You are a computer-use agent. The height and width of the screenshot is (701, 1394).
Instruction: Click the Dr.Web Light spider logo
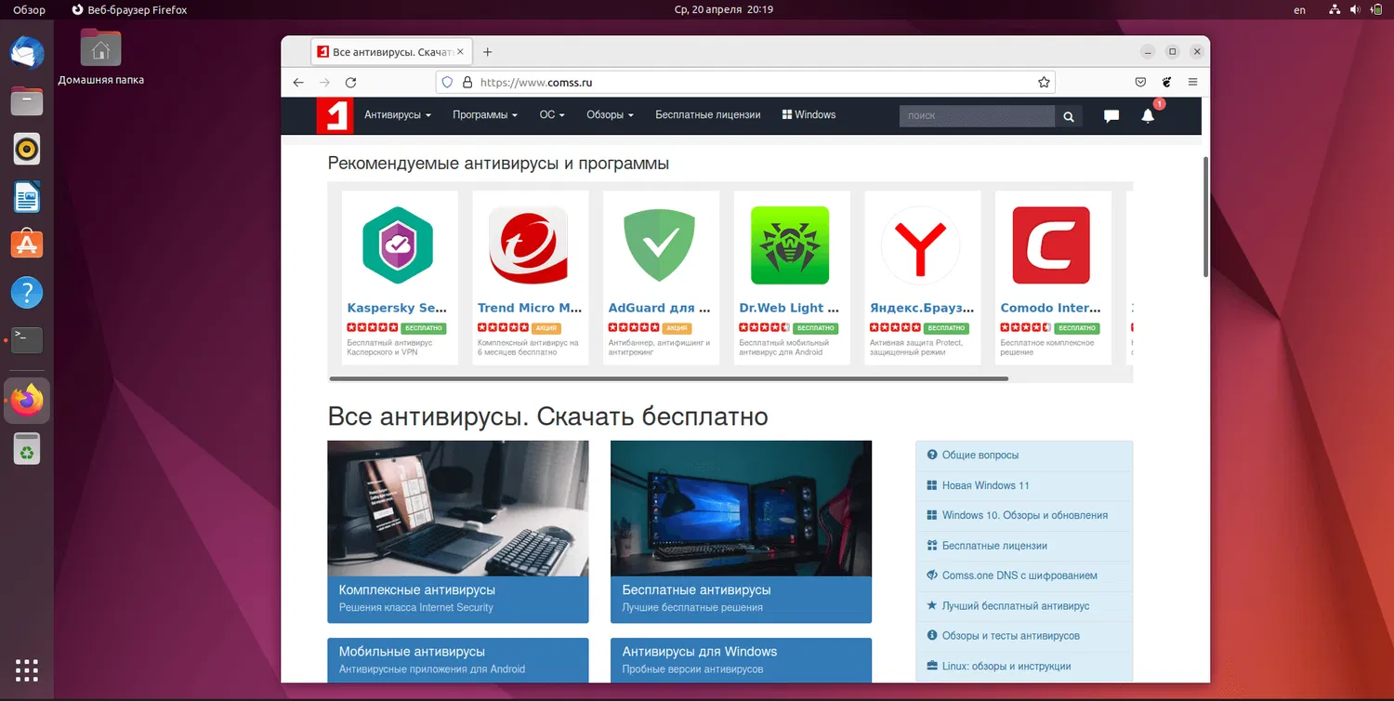click(790, 245)
